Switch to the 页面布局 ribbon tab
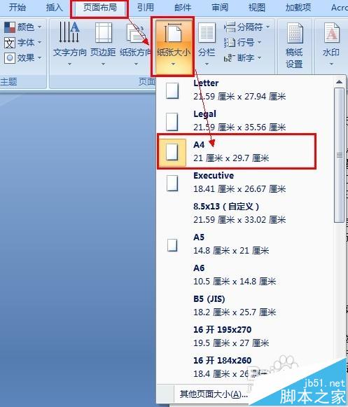The width and height of the screenshot is (348, 407). coord(99,8)
